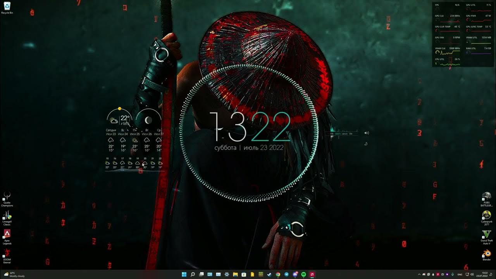Open Discord from the taskbar
This screenshot has width=496, height=279.
tap(295, 274)
